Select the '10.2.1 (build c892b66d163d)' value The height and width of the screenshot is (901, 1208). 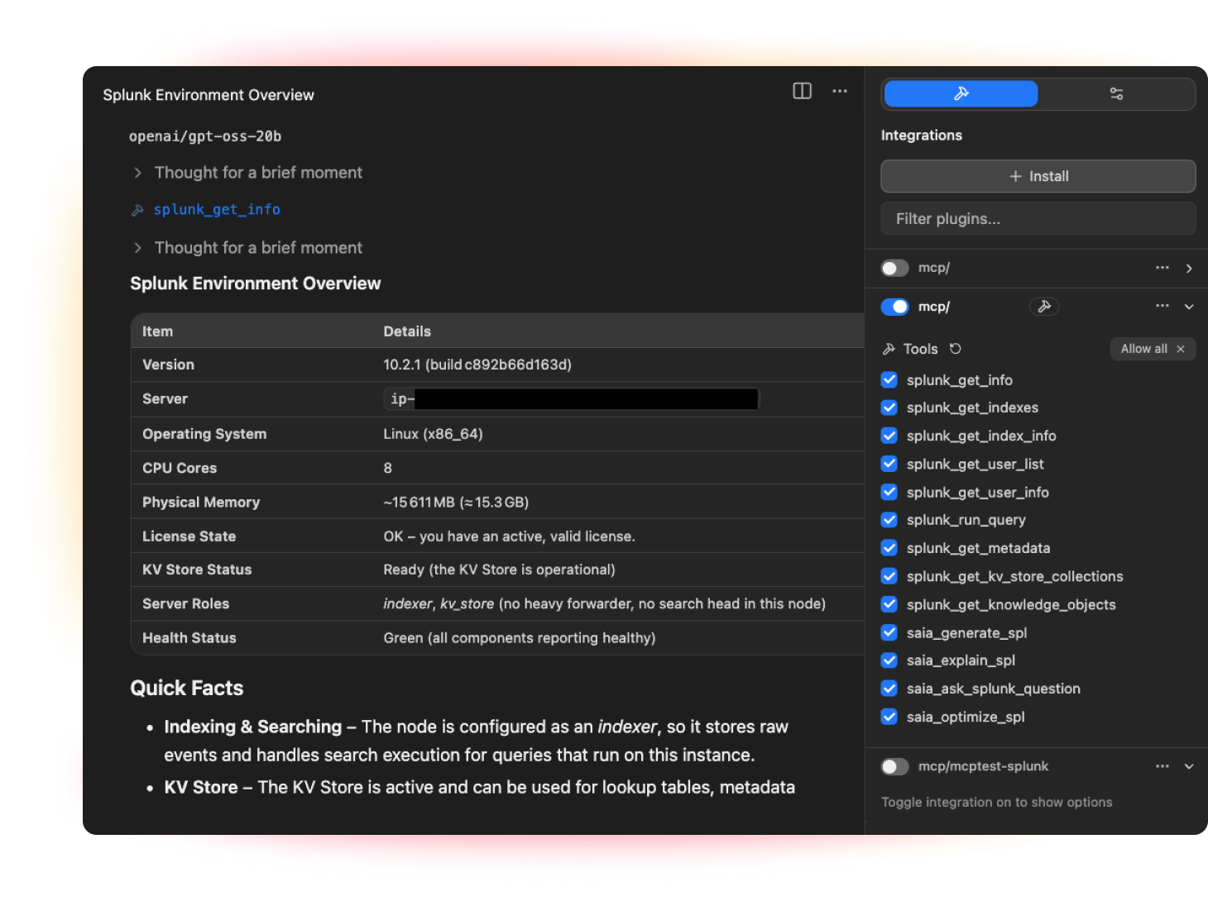477,365
